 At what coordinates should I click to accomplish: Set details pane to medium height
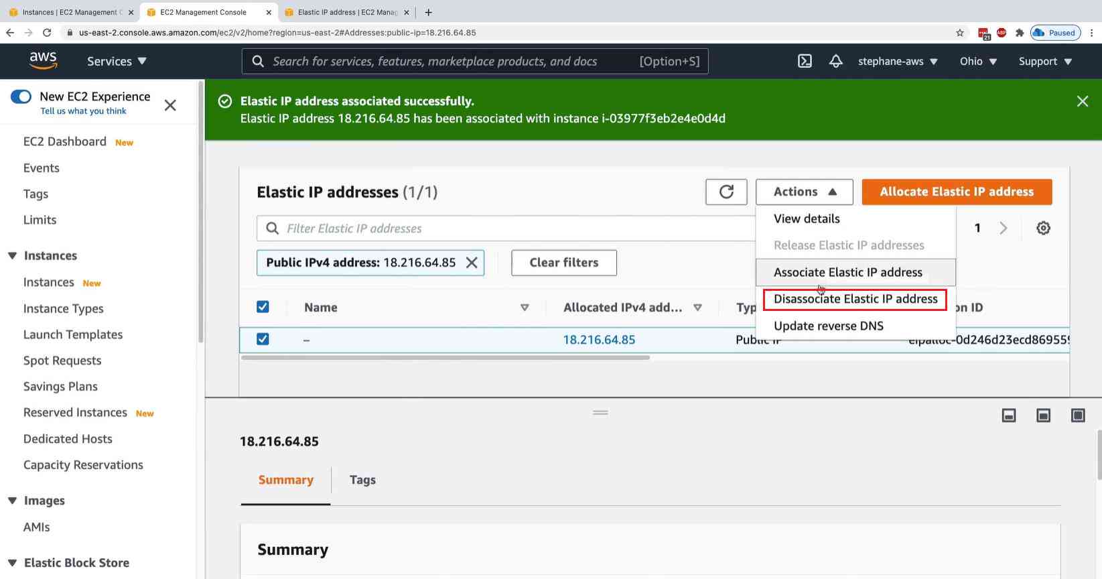(1043, 415)
